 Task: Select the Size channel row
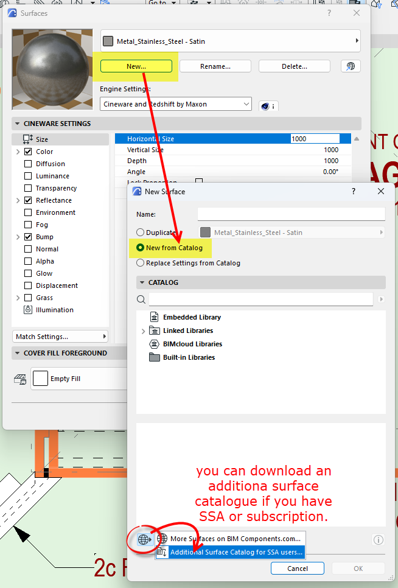[x=60, y=139]
